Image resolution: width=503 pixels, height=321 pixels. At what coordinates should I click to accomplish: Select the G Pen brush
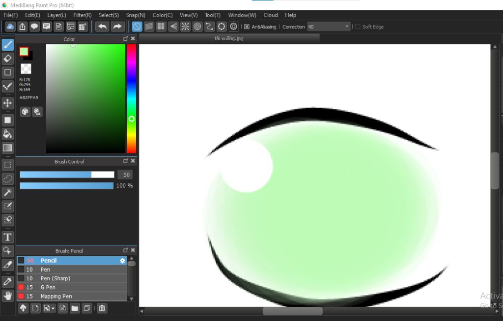click(x=72, y=287)
